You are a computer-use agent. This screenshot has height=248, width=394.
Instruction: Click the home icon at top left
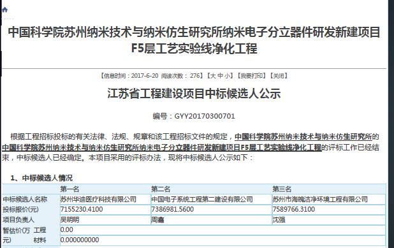(4, 10)
